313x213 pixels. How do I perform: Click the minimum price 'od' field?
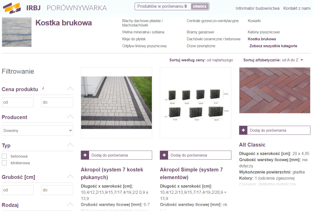click(18, 102)
